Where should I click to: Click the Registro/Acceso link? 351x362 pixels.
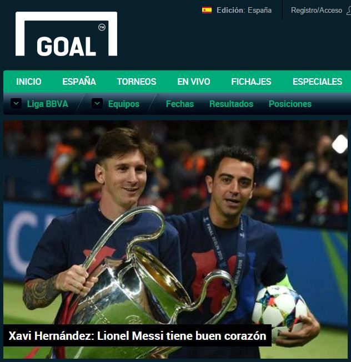click(x=317, y=10)
